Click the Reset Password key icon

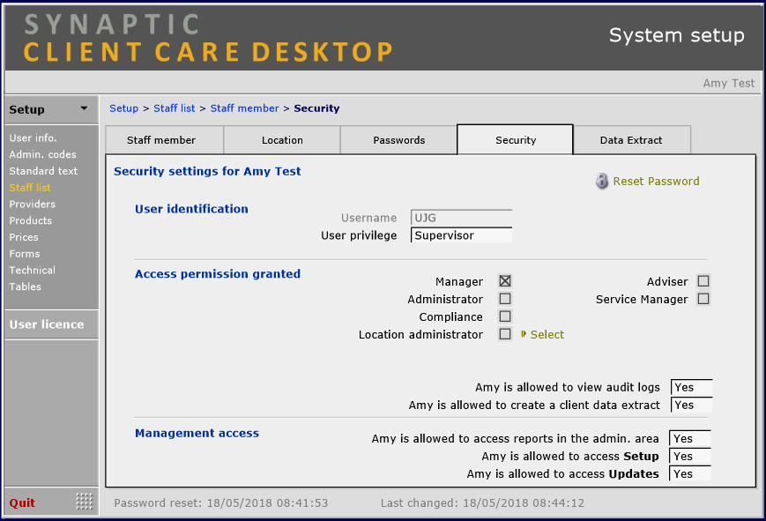602,182
